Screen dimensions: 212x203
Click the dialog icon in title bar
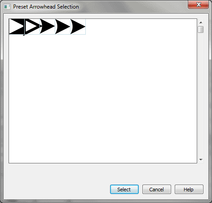7,7
